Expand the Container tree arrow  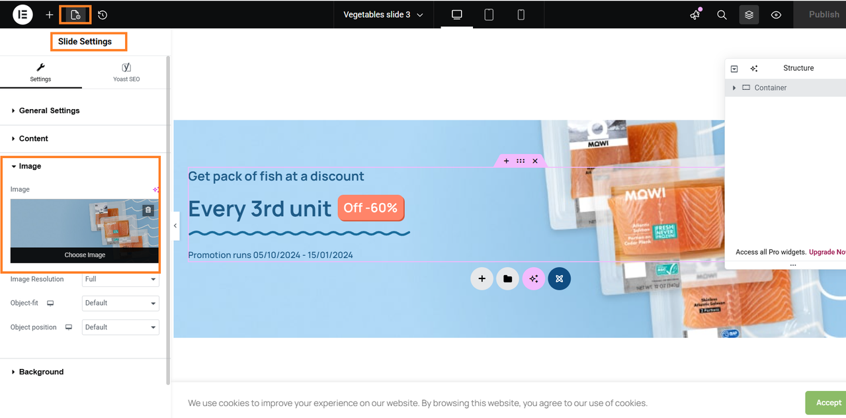pyautogui.click(x=734, y=87)
